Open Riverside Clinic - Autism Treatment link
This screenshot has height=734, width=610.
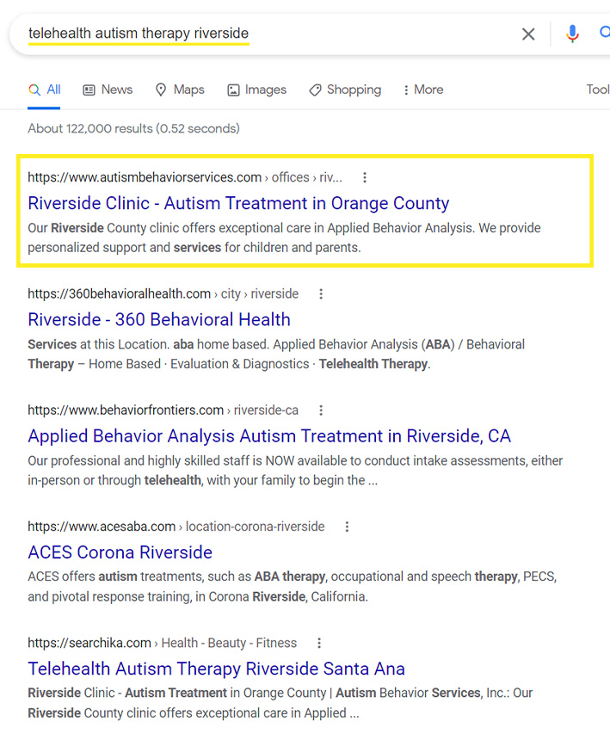pyautogui.click(x=238, y=203)
